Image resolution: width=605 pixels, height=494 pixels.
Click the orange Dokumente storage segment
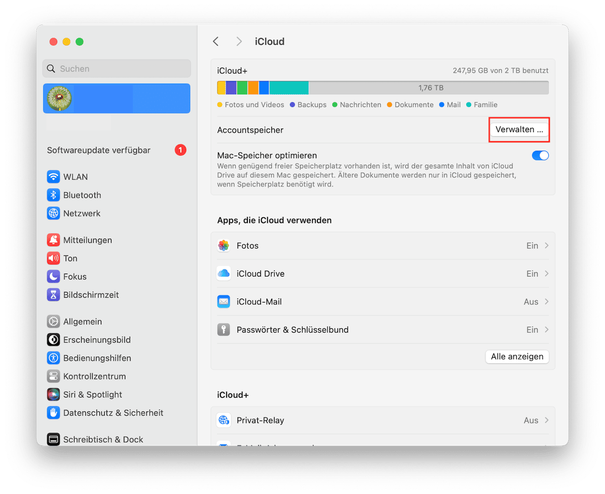coord(253,88)
